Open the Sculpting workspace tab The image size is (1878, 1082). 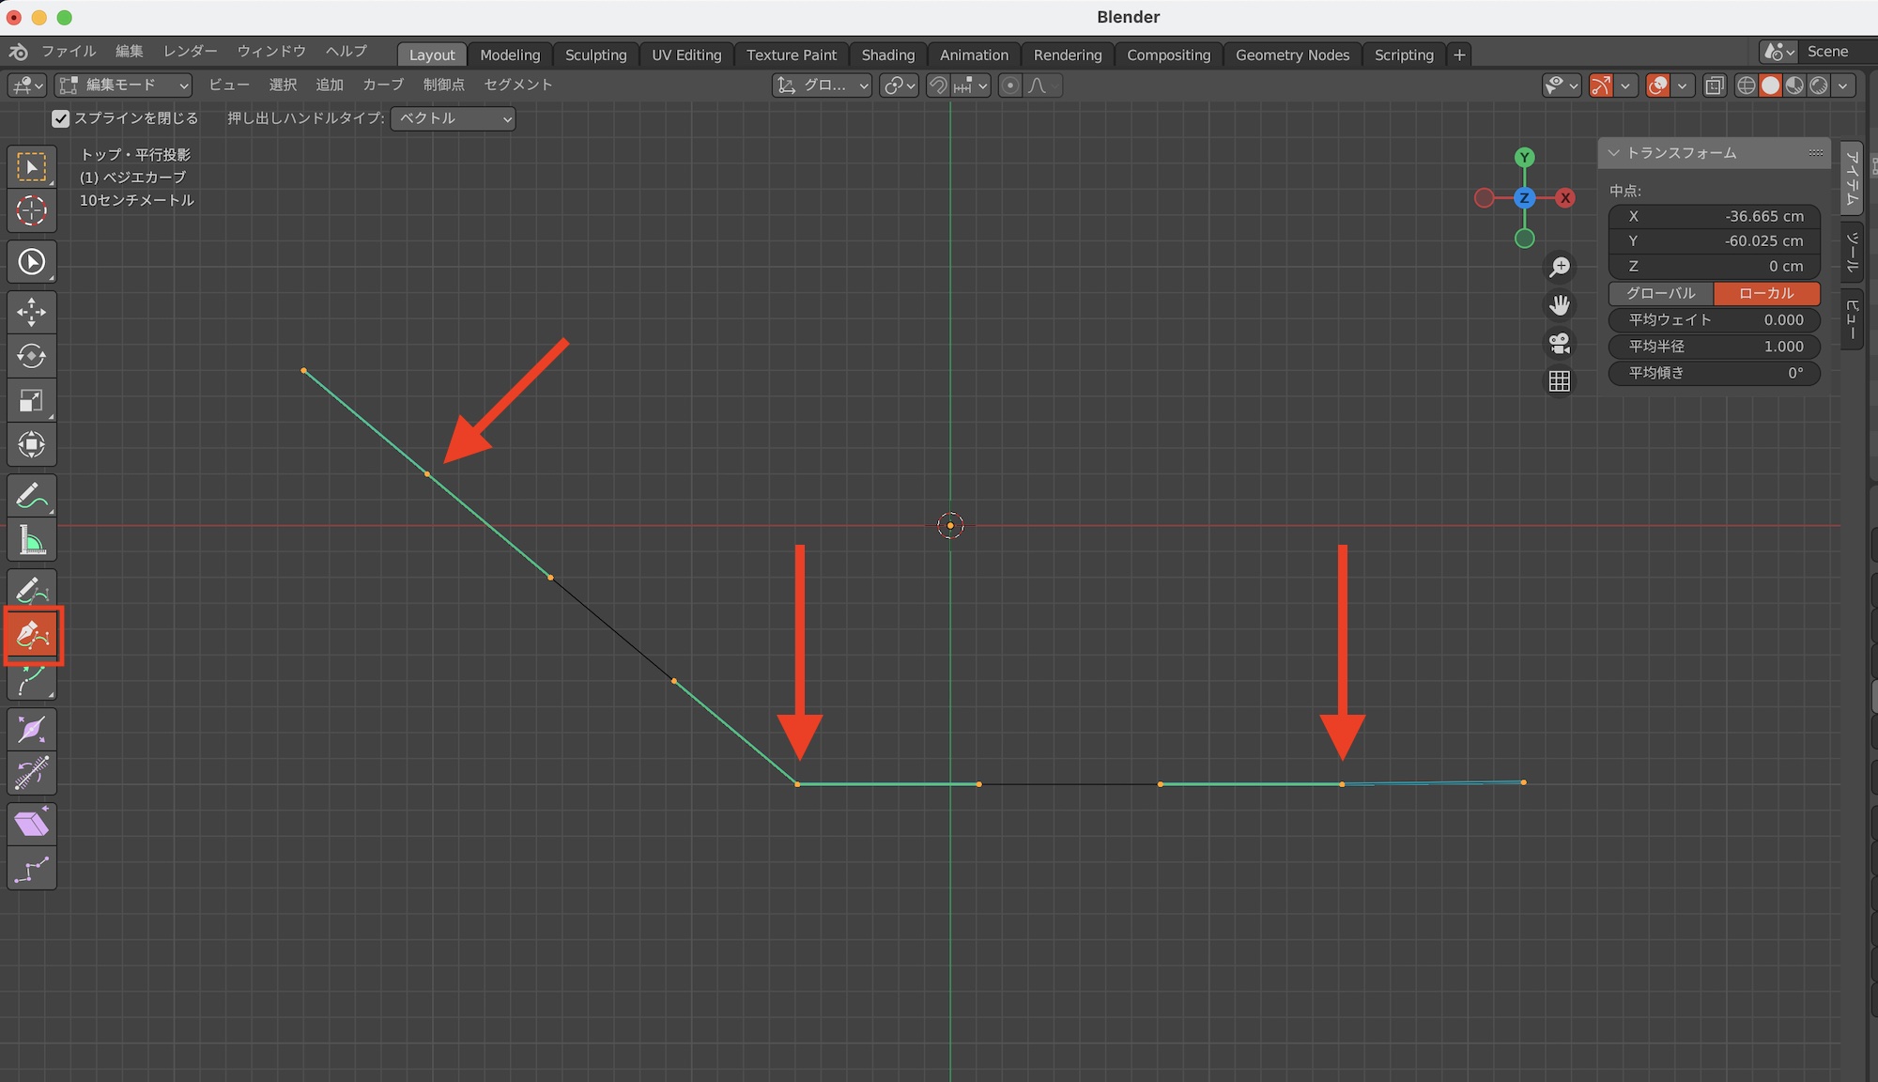click(595, 54)
